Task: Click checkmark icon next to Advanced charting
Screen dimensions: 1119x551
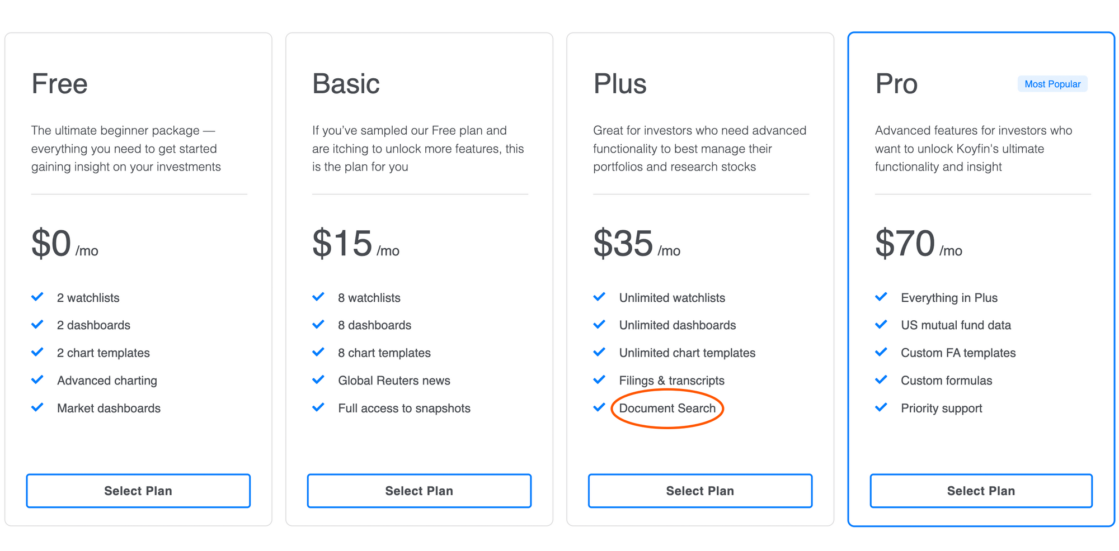Action: tap(37, 380)
